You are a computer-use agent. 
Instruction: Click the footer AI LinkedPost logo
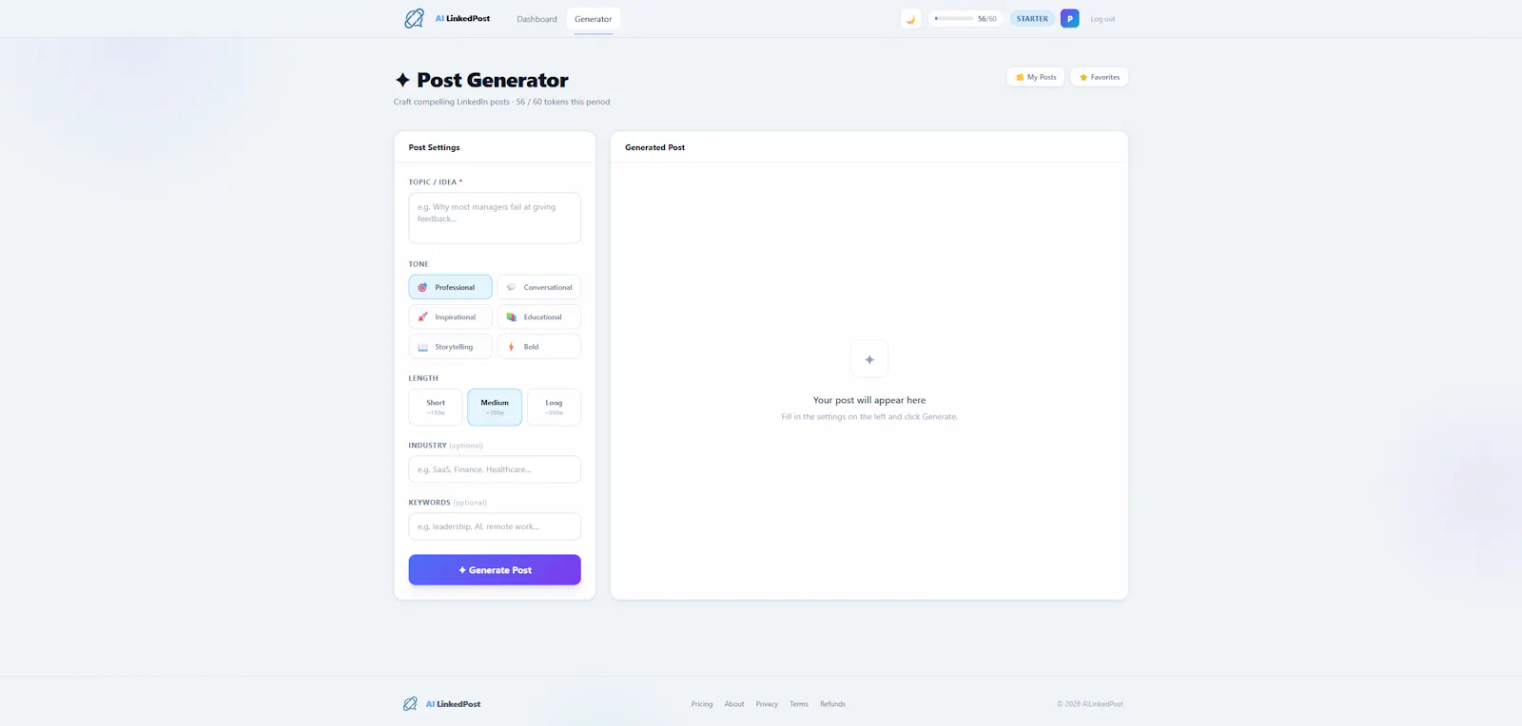click(441, 704)
